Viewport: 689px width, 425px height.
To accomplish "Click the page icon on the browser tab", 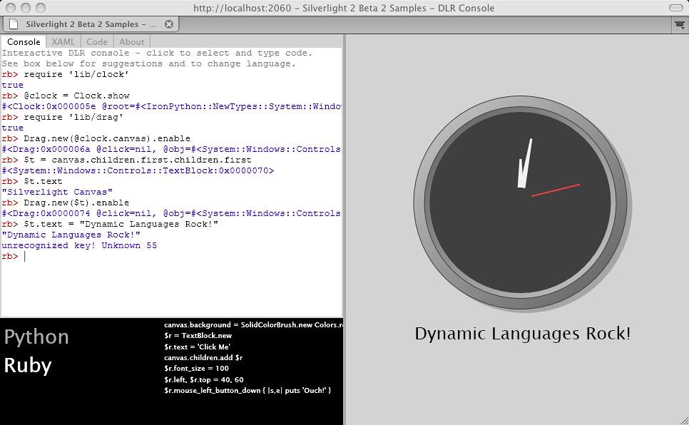I will [x=13, y=24].
